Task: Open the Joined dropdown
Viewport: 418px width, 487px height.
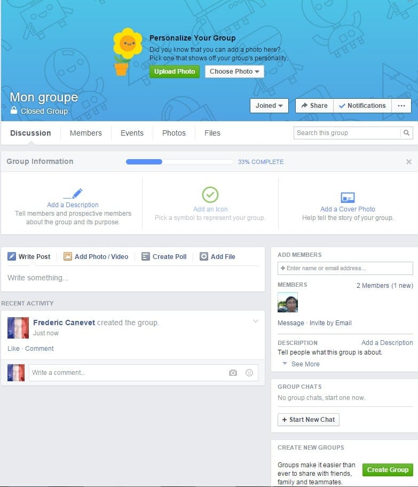Action: 269,106
